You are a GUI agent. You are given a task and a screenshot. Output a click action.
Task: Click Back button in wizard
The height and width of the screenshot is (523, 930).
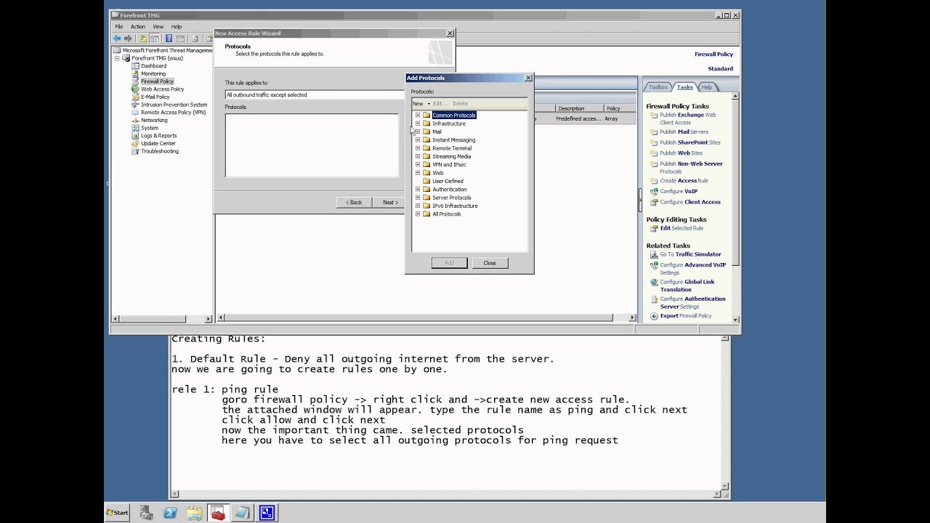click(354, 202)
